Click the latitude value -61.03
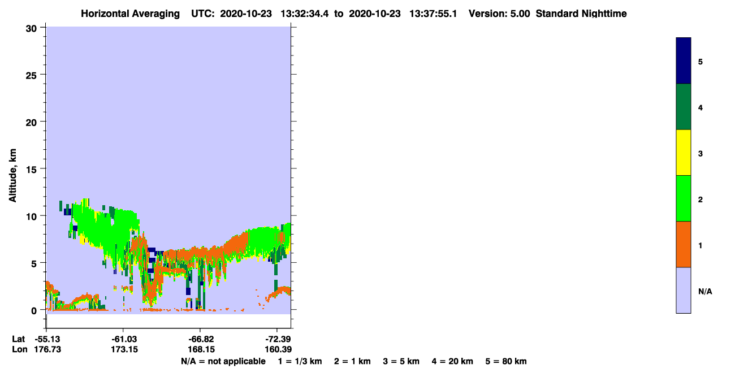Screen dimensions: 735x377 123,339
